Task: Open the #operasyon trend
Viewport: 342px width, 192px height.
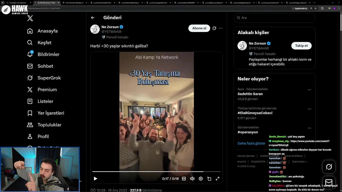Action: 248,132
